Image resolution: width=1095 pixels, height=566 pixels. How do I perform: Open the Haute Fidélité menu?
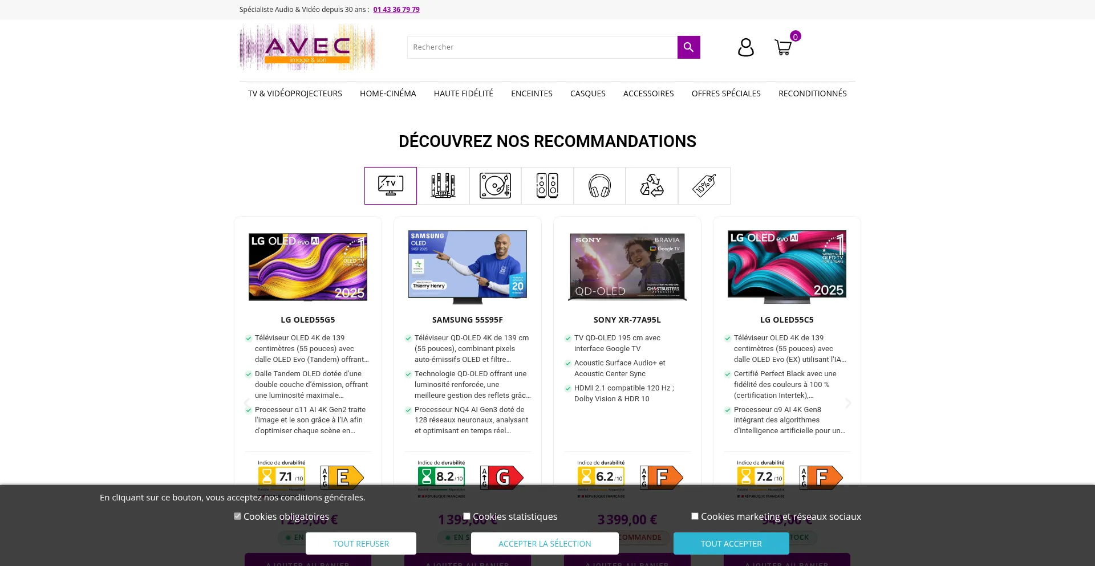[464, 93]
